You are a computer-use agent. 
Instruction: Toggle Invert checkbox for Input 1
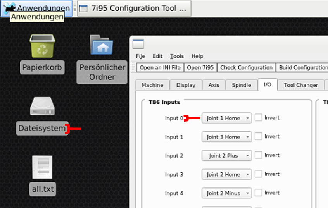[x=259, y=136]
